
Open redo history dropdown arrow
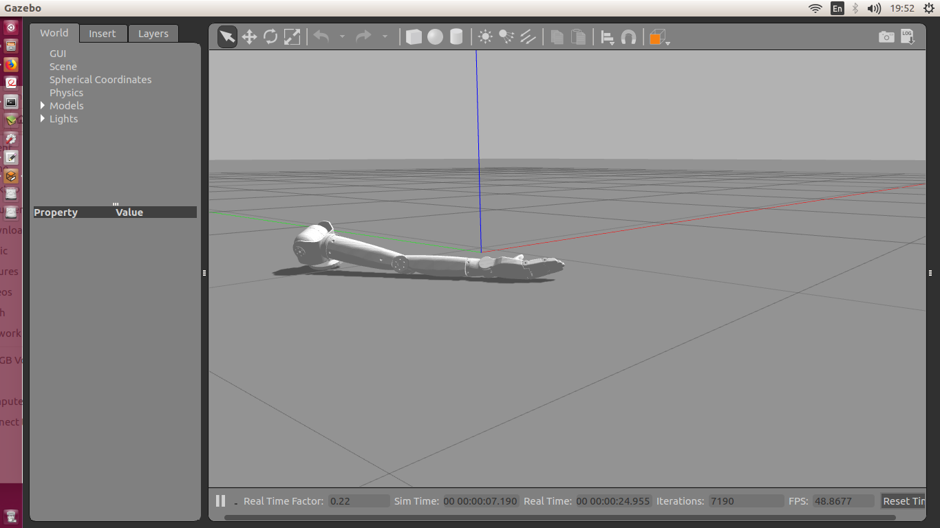[x=385, y=37]
